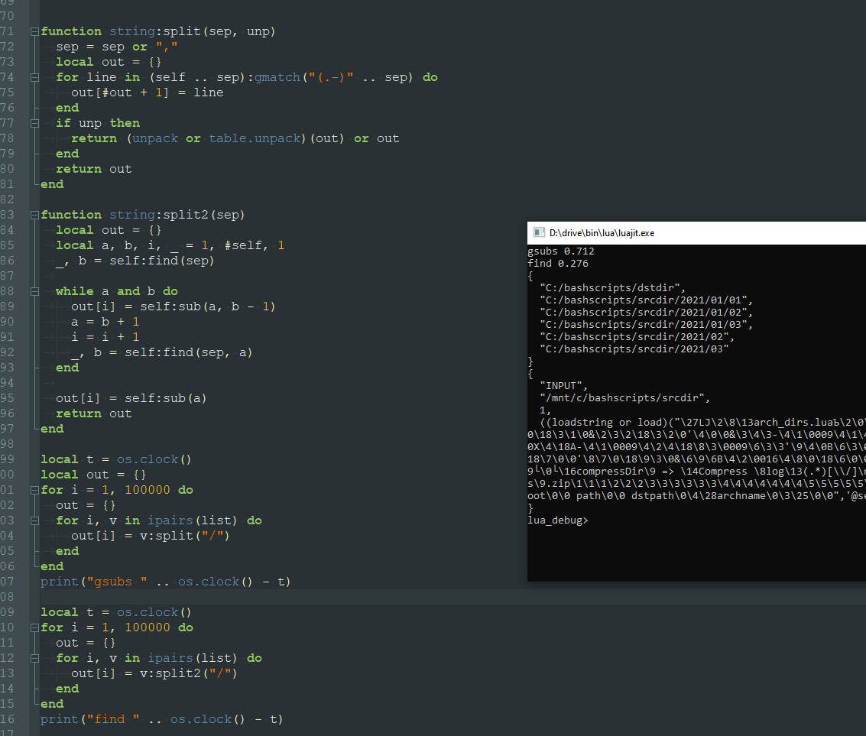
Task: Click the lua_debug> prompt in the console
Action: [x=558, y=520]
